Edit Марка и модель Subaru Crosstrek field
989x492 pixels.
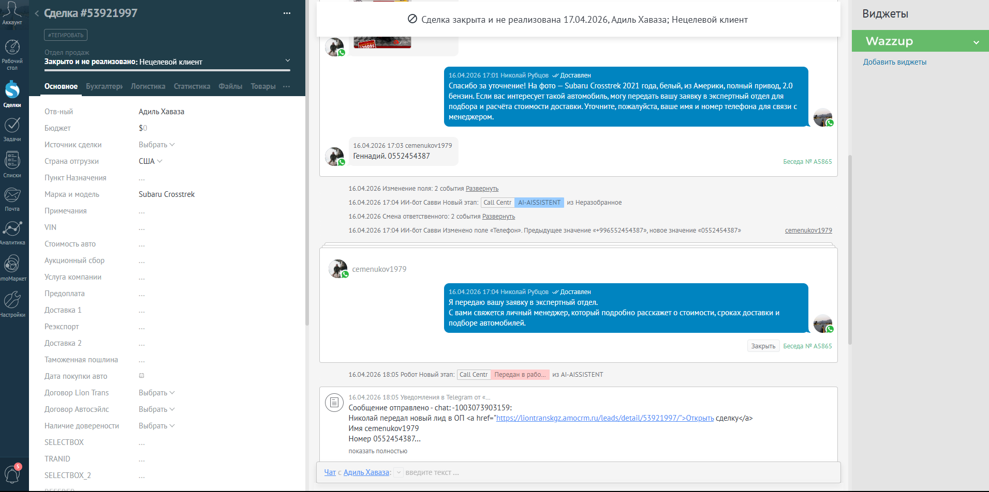pyautogui.click(x=167, y=194)
